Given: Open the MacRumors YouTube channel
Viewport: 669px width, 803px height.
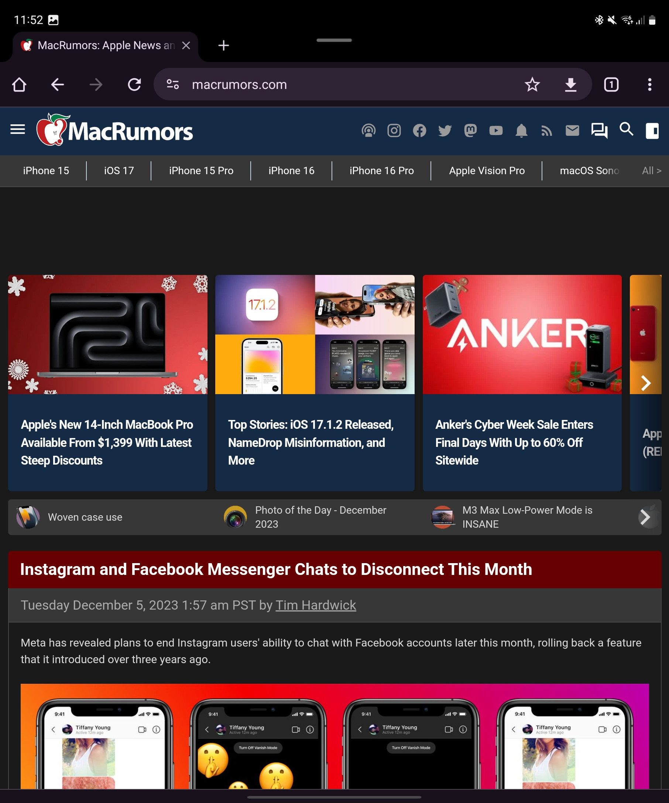Looking at the screenshot, I should (x=496, y=131).
